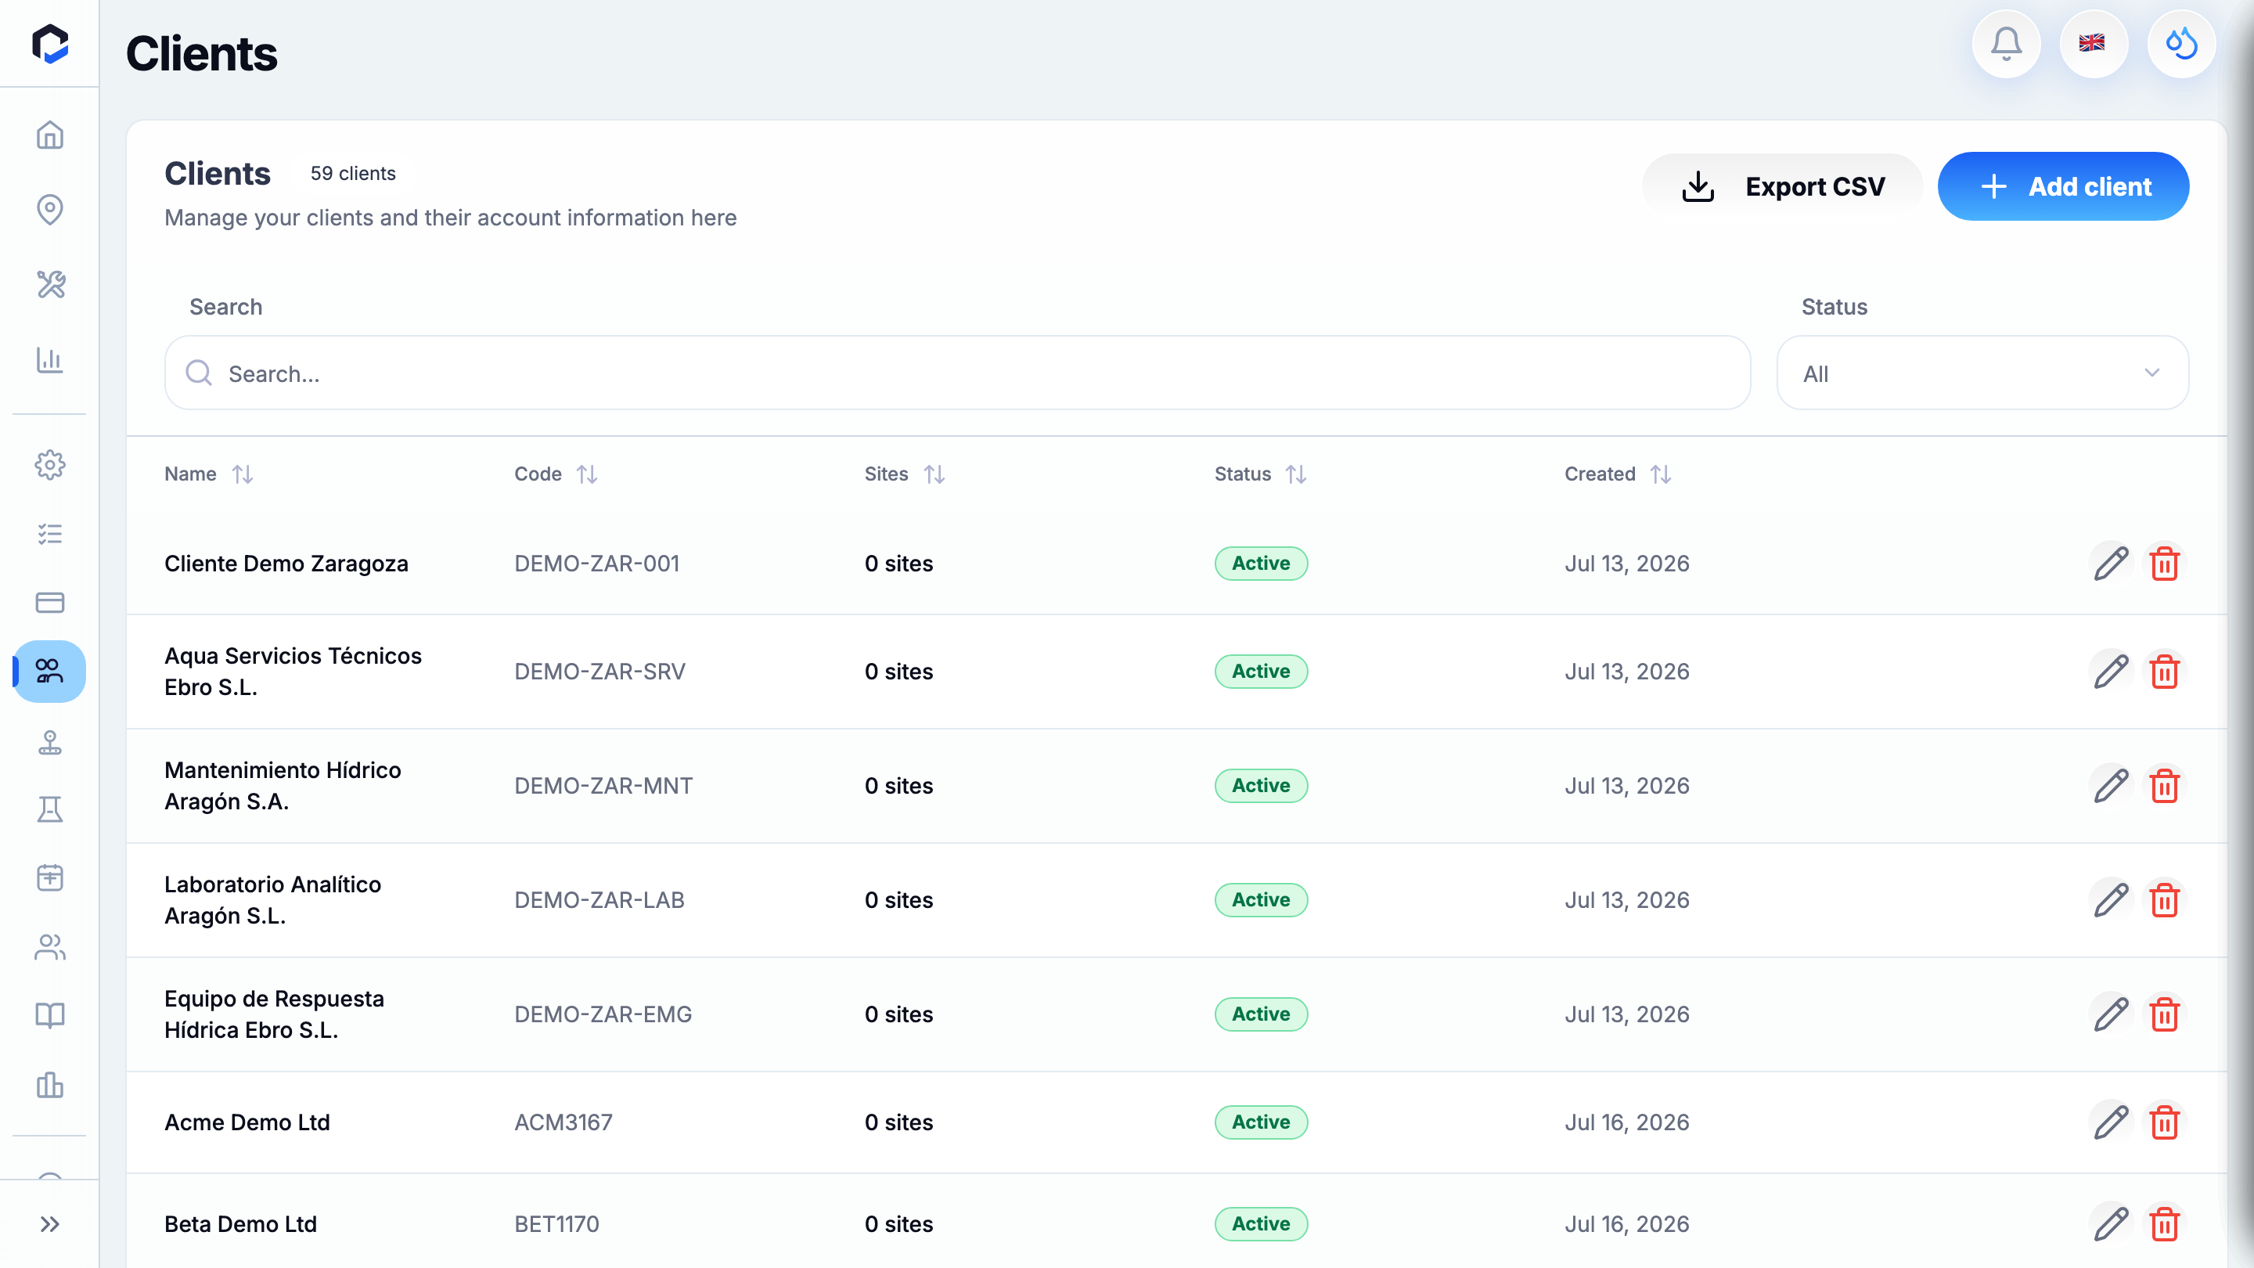This screenshot has width=2254, height=1268.
Task: Change language via UK flag button
Action: (x=2094, y=44)
